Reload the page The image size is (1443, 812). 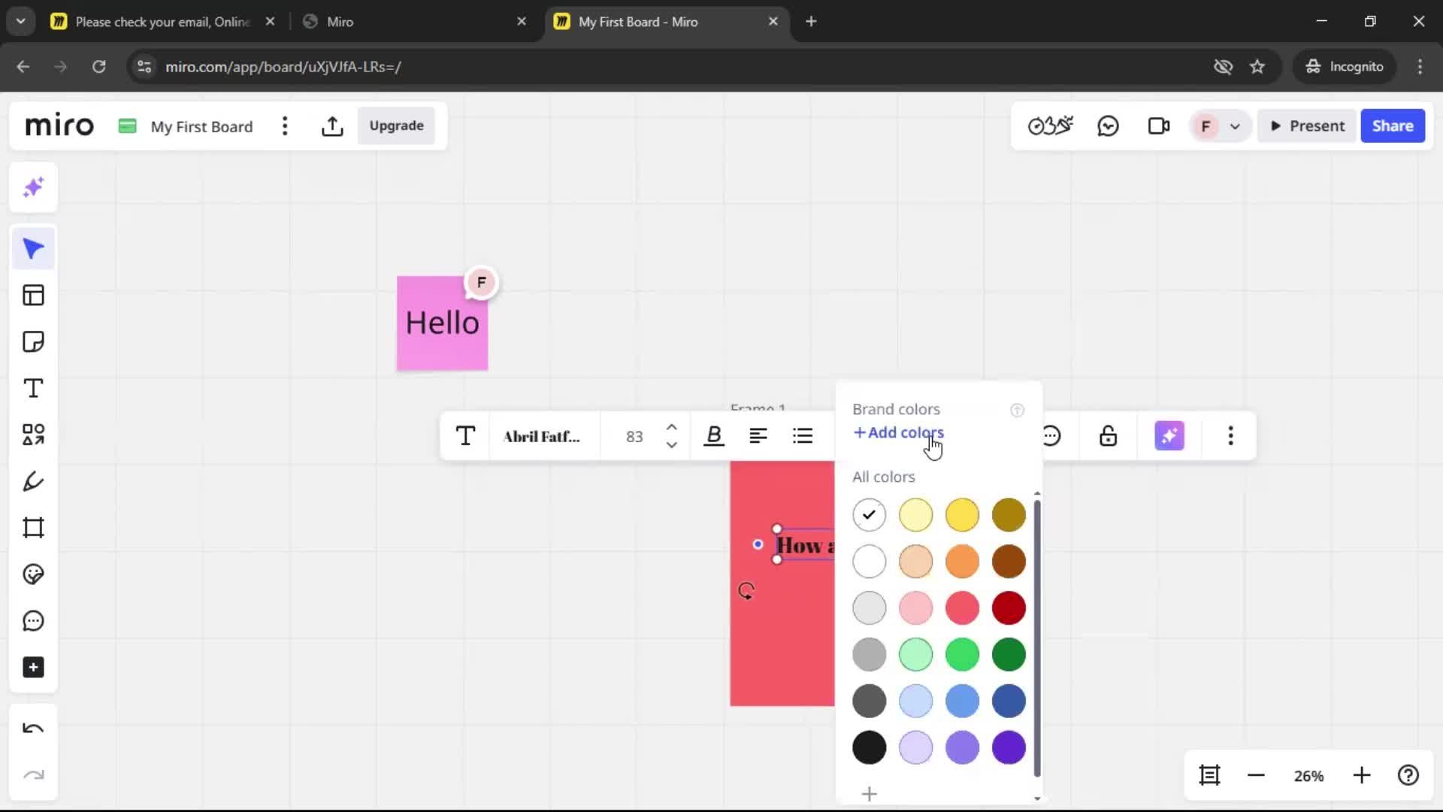pos(98,66)
